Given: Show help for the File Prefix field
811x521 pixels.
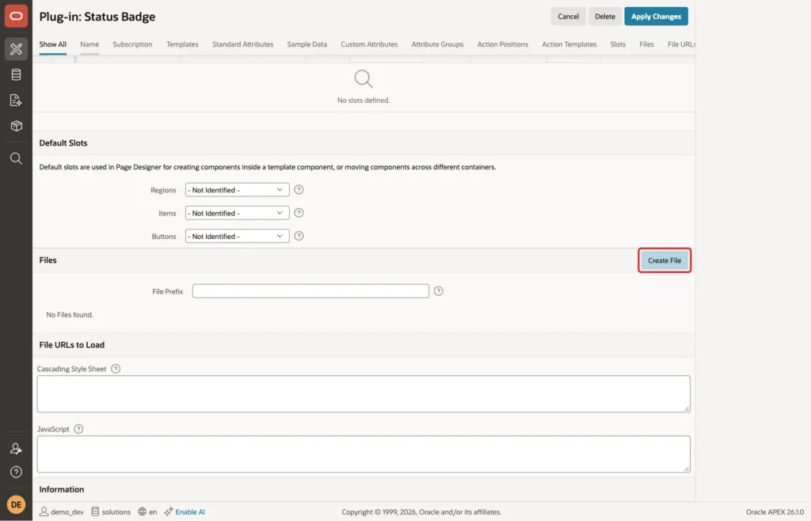Looking at the screenshot, I should click(x=438, y=291).
